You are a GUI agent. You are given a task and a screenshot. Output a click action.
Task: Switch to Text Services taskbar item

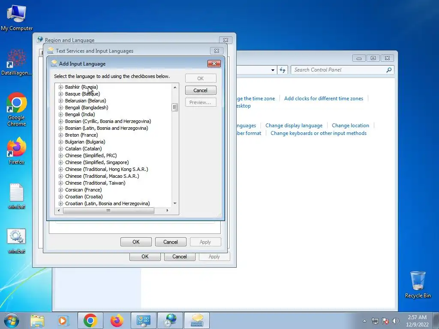[196, 320]
